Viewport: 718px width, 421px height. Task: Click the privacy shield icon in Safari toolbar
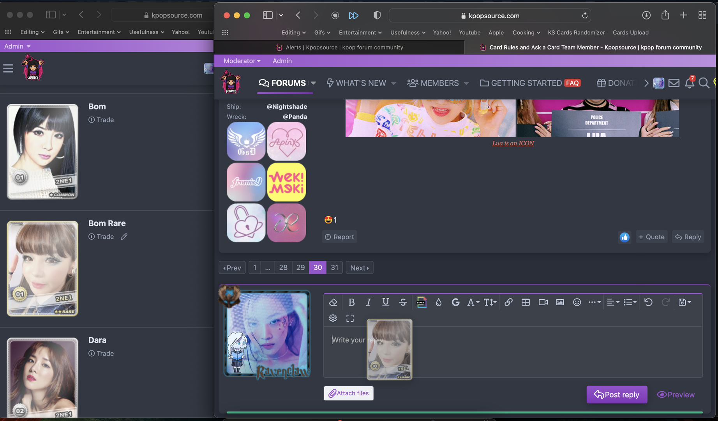[x=377, y=15]
